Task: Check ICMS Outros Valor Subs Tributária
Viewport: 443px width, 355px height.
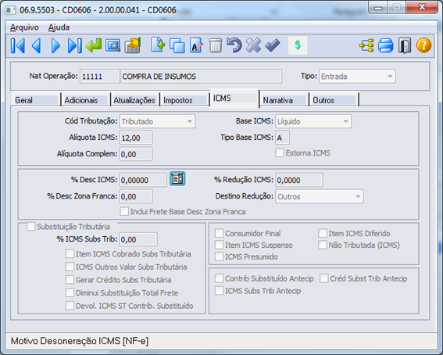Action: coord(70,267)
